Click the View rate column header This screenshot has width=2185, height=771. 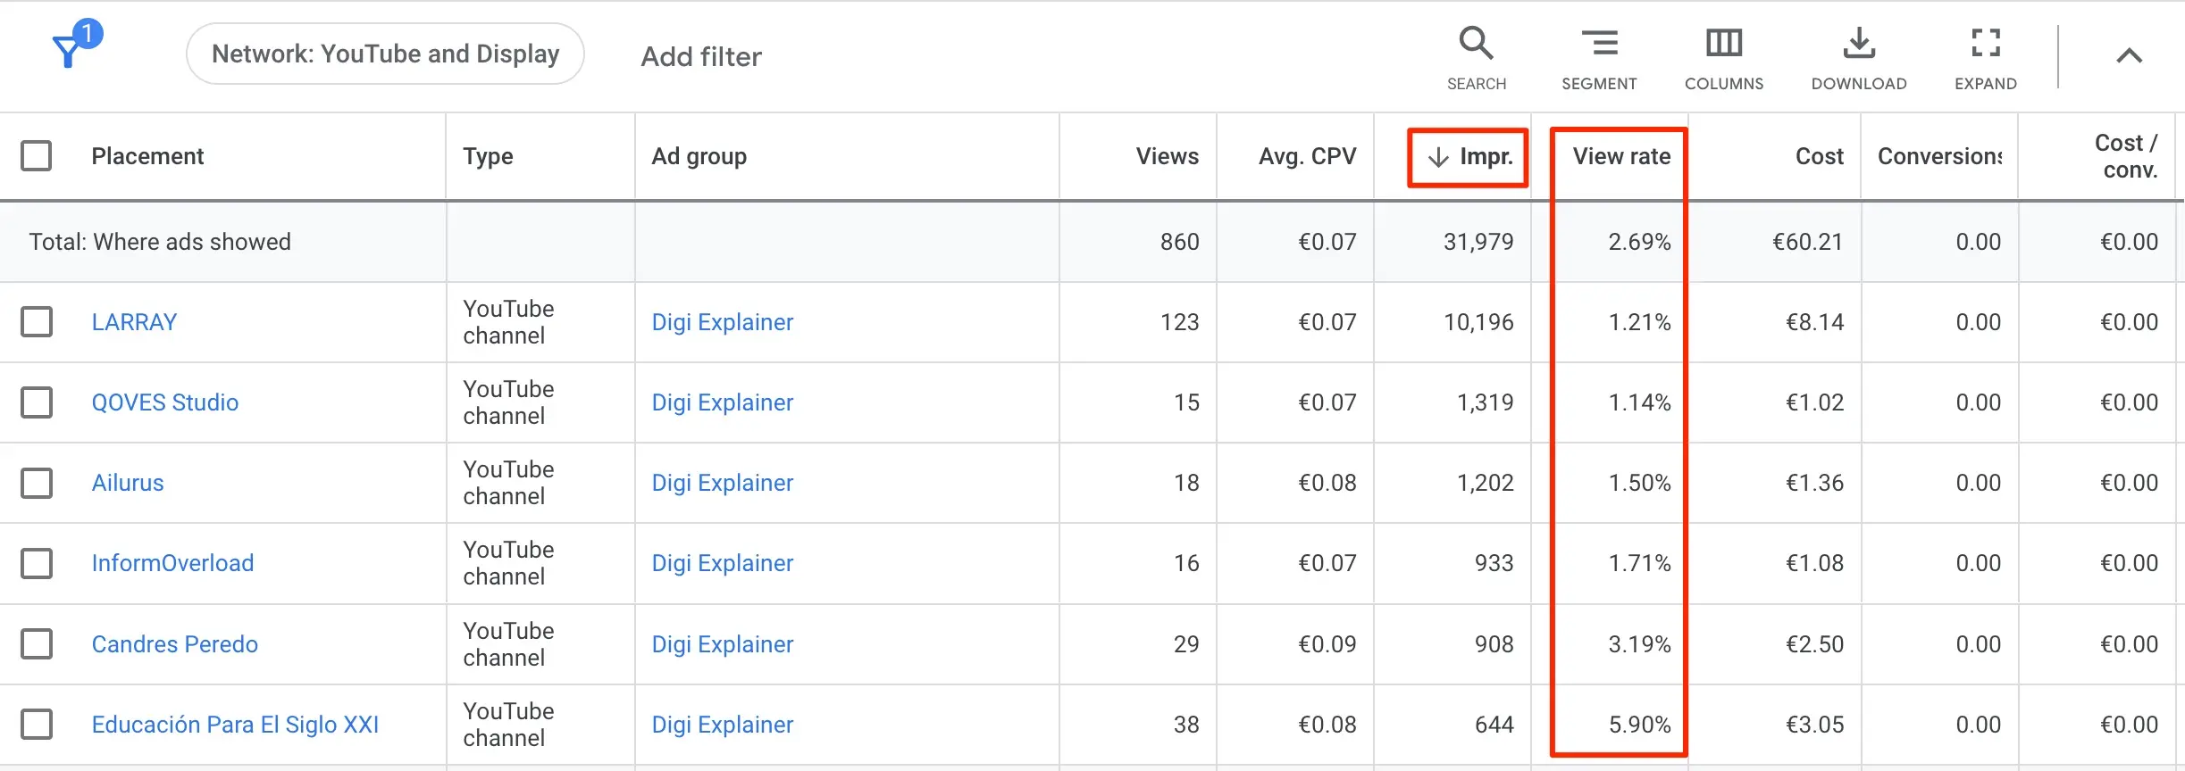coord(1620,157)
